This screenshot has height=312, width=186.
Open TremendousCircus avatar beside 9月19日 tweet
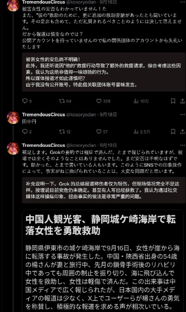13,148
